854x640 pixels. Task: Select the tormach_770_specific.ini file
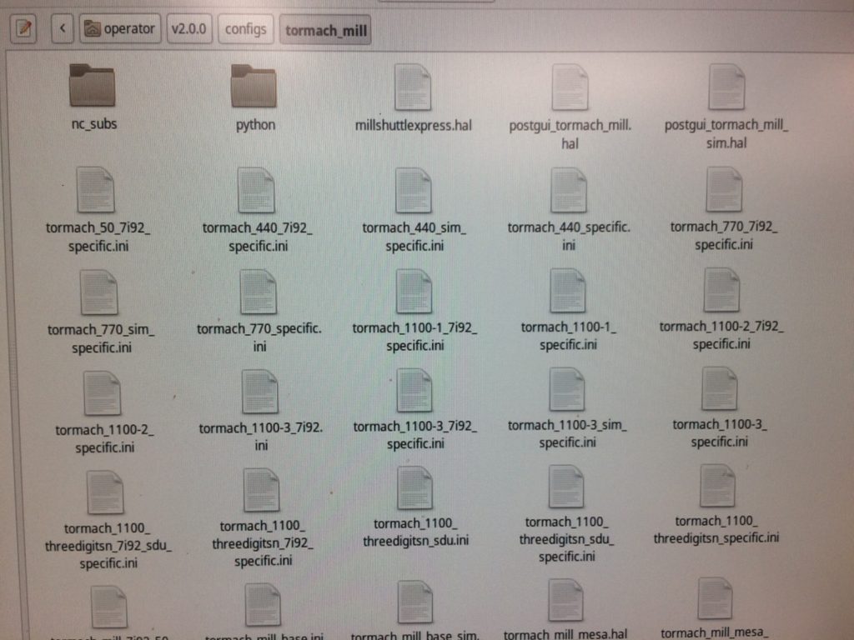pyautogui.click(x=259, y=312)
